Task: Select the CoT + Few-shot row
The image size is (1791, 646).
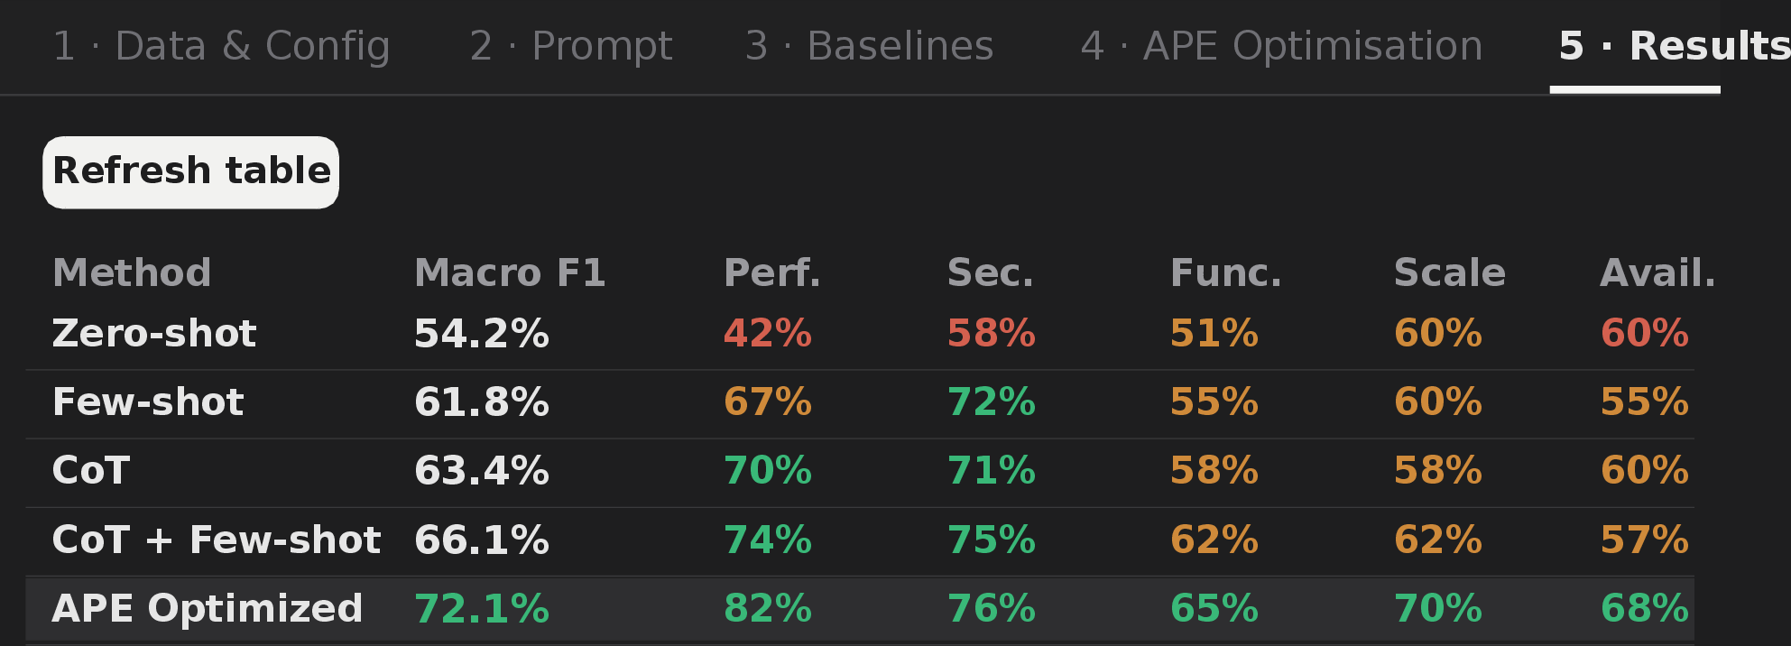Action: [x=860, y=540]
